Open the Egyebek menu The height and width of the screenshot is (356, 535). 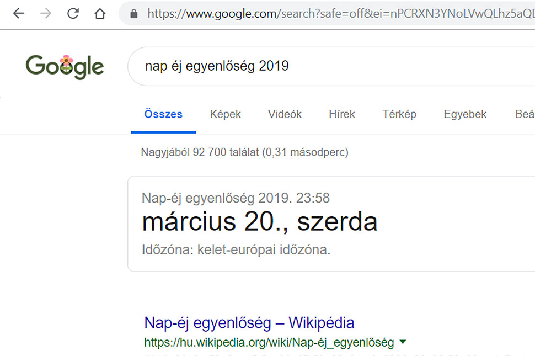coord(465,114)
